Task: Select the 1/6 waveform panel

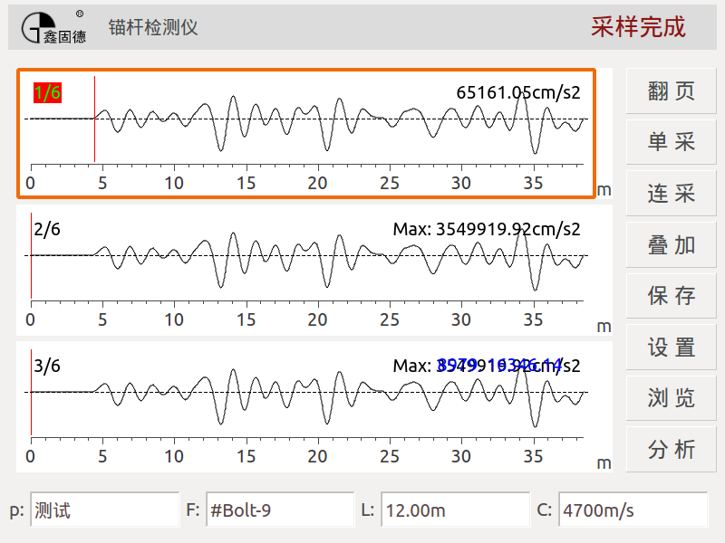Action: pyautogui.click(x=306, y=133)
